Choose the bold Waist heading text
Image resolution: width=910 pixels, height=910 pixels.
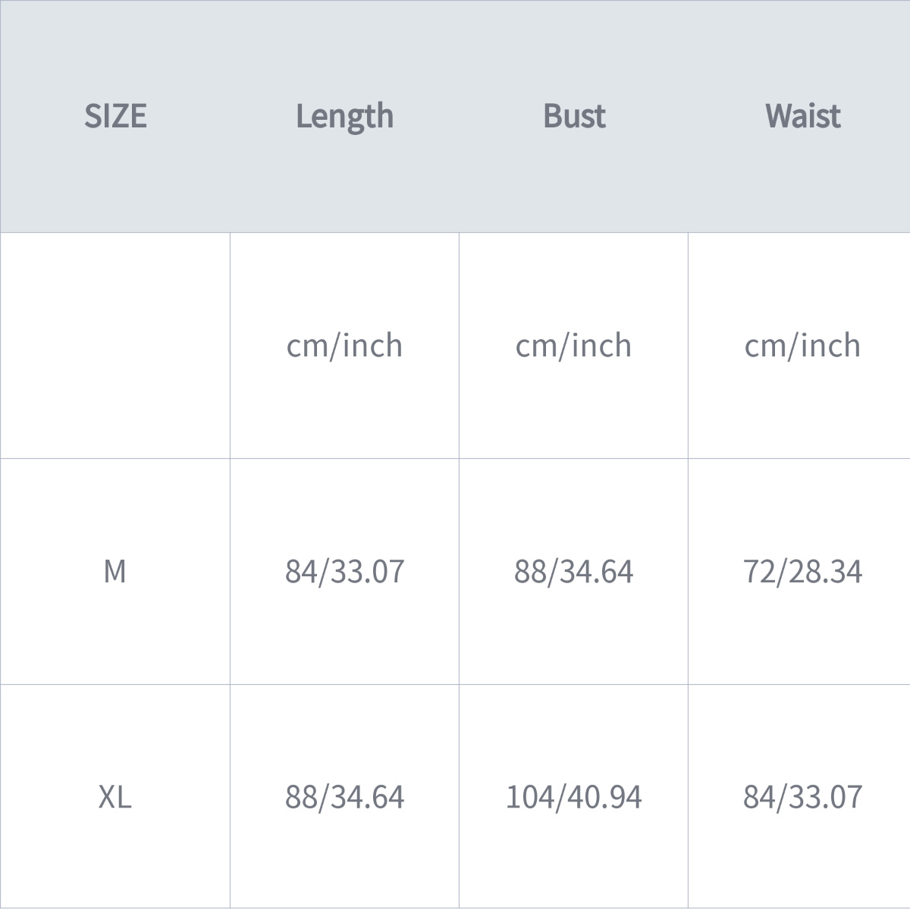(802, 116)
